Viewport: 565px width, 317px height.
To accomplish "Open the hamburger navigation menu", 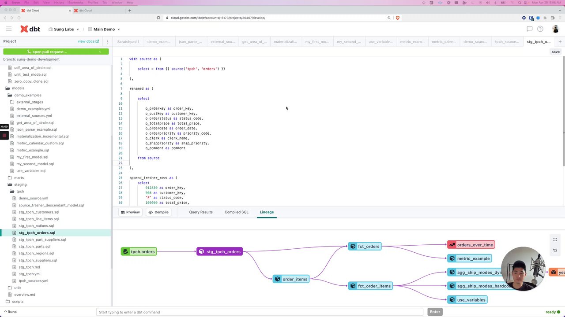I will point(9,29).
